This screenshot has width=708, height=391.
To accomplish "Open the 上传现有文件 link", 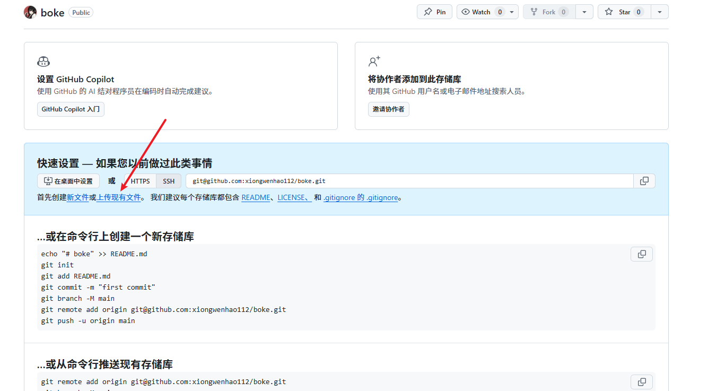I will [x=118, y=197].
